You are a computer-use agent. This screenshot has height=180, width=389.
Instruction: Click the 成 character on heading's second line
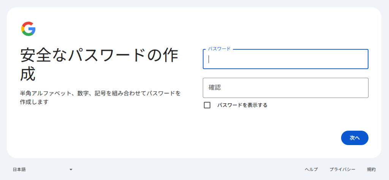tap(28, 74)
